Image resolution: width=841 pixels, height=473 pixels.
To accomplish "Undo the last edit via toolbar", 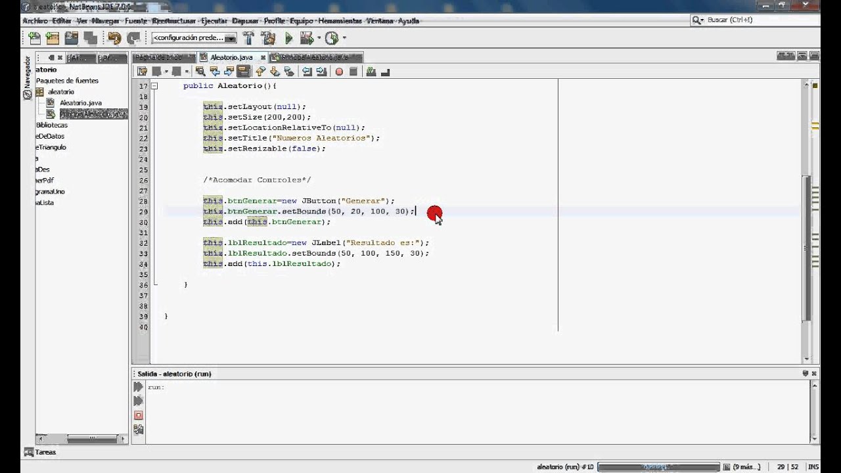I will (114, 37).
